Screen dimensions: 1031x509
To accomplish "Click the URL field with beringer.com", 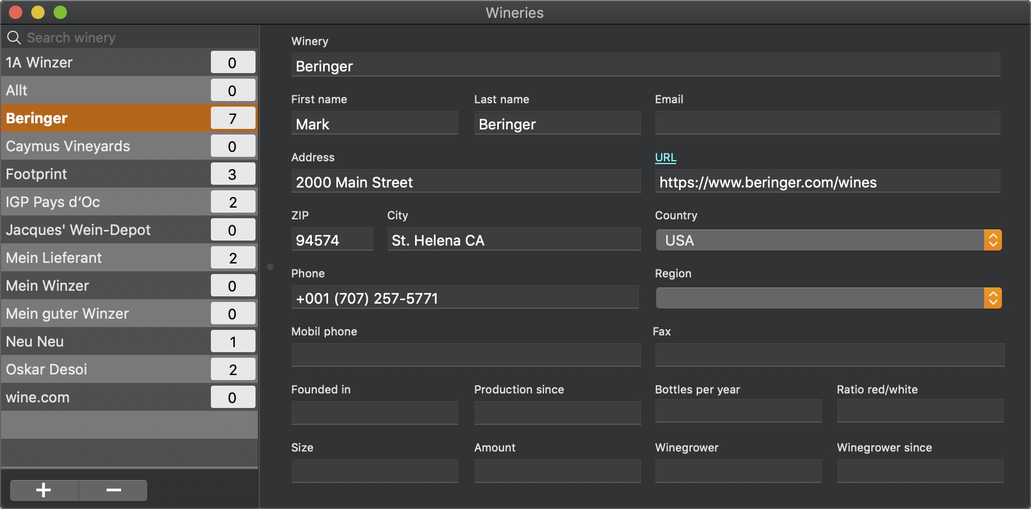I will point(827,181).
